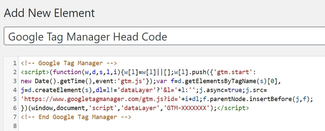This screenshot has height=131, width=325.
Task: Click the element title field 'Google Tag Manager Head Code'
Action: point(164,36)
